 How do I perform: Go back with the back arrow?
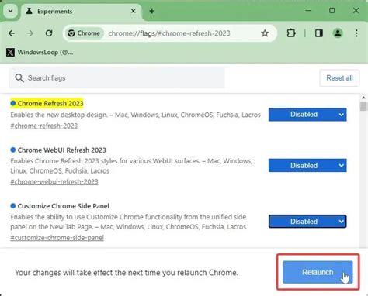(12, 33)
